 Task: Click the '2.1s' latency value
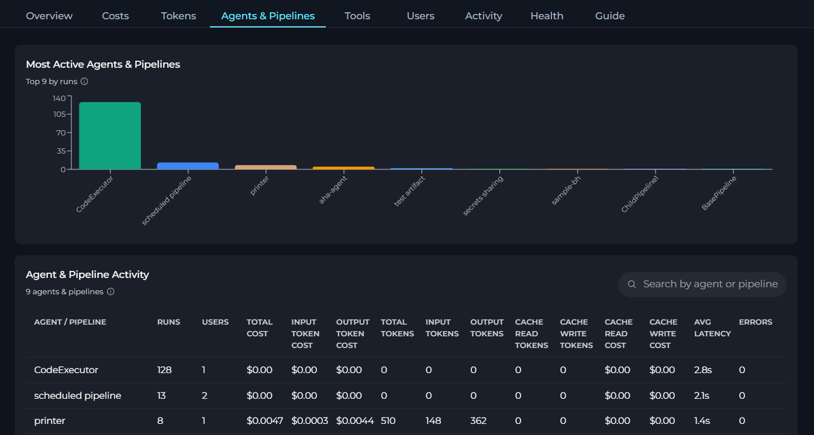tap(702, 396)
